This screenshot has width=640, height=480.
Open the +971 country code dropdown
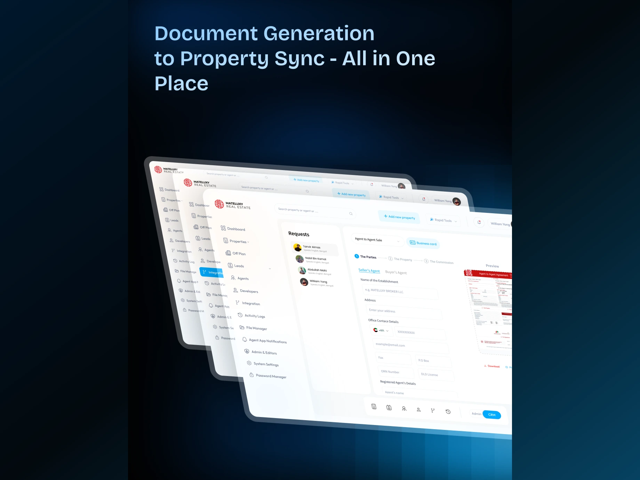click(382, 330)
